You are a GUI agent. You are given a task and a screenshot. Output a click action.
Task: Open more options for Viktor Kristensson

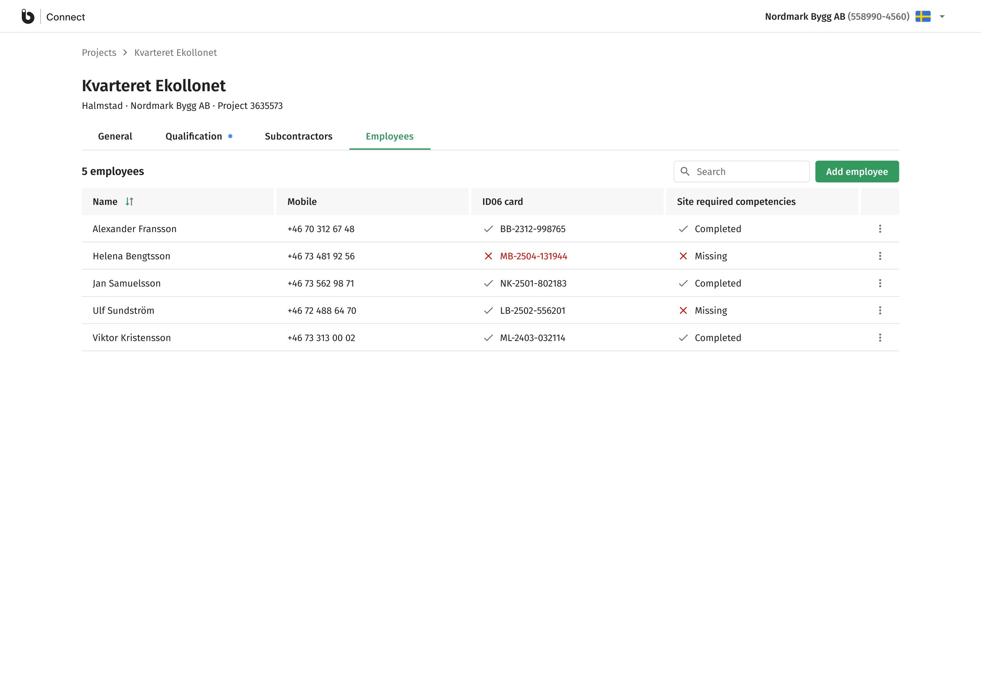point(880,338)
